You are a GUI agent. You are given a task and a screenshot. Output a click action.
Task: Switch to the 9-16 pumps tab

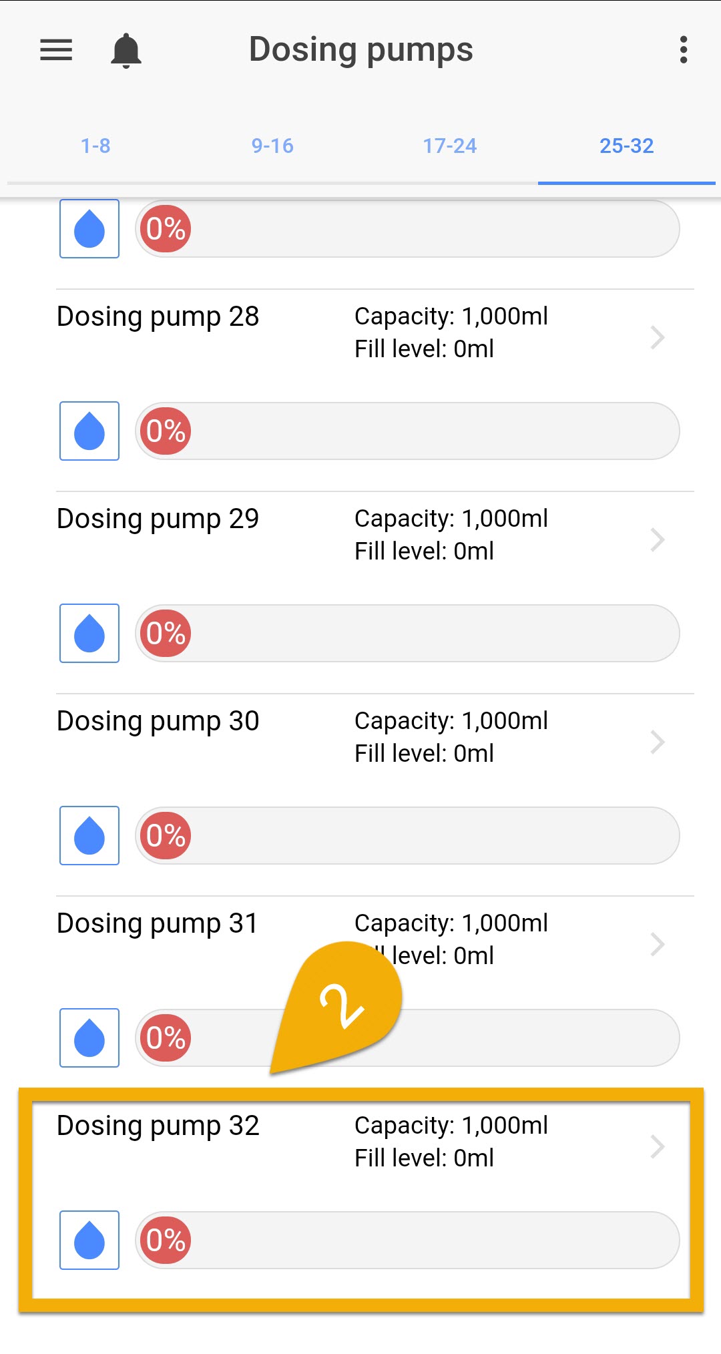point(272,146)
